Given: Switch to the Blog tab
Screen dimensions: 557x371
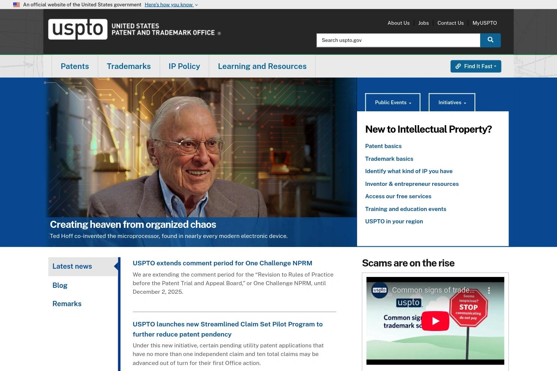Looking at the screenshot, I should pyautogui.click(x=60, y=286).
